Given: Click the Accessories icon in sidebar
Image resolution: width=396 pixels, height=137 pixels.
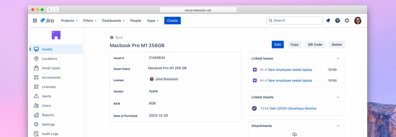Looking at the screenshot, I should 36,78.
